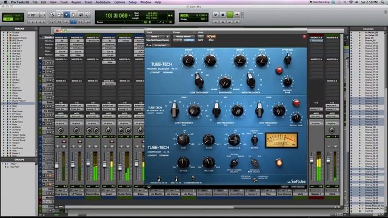This screenshot has width=388, height=218.
Task: Click the Attack/Release Select knob
Action: [234, 163]
